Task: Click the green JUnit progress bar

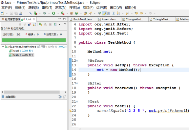Action: click(34, 40)
